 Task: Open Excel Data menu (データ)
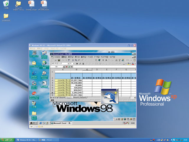97,57
